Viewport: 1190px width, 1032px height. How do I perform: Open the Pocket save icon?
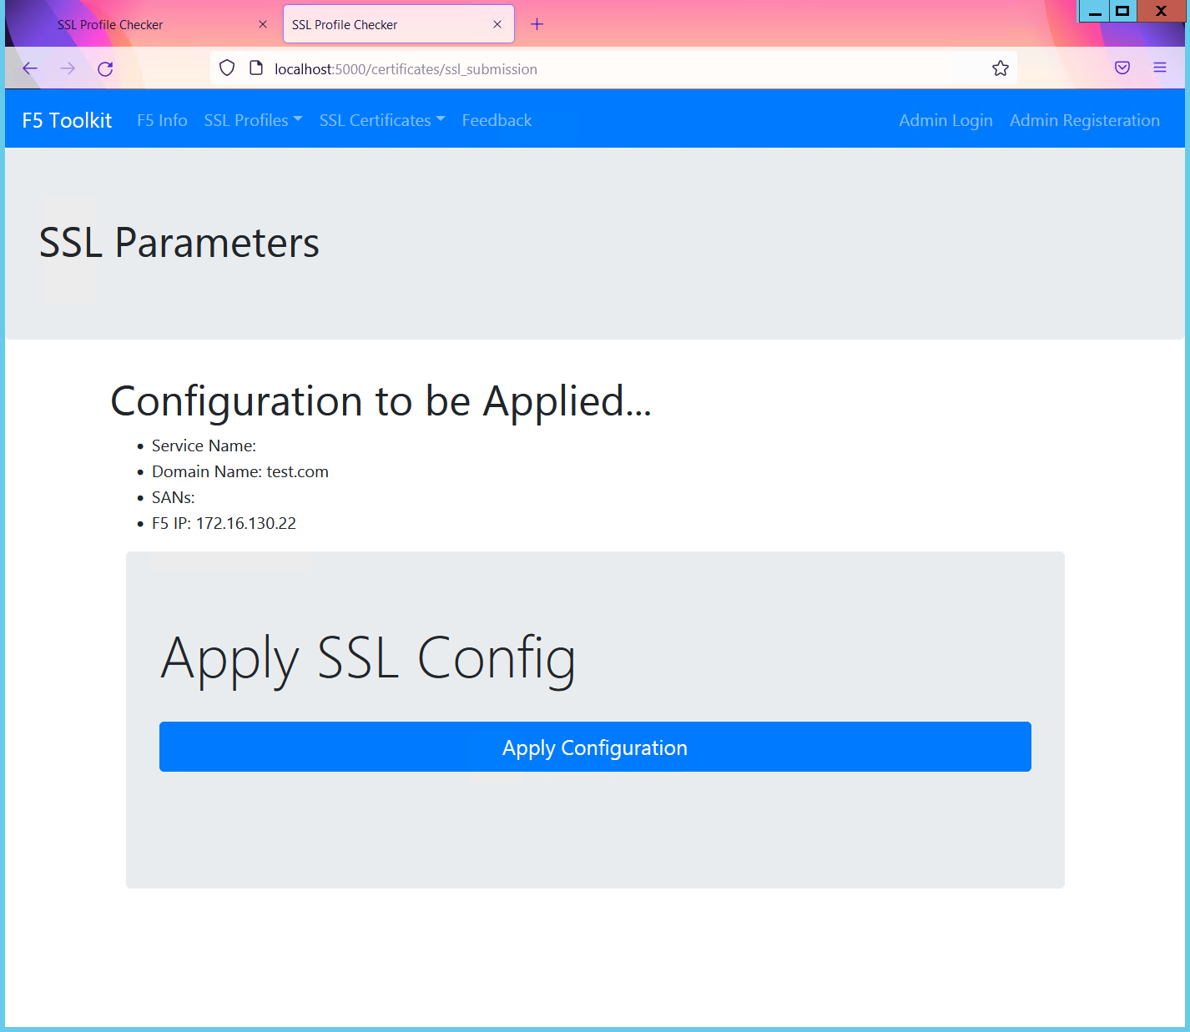[1122, 68]
